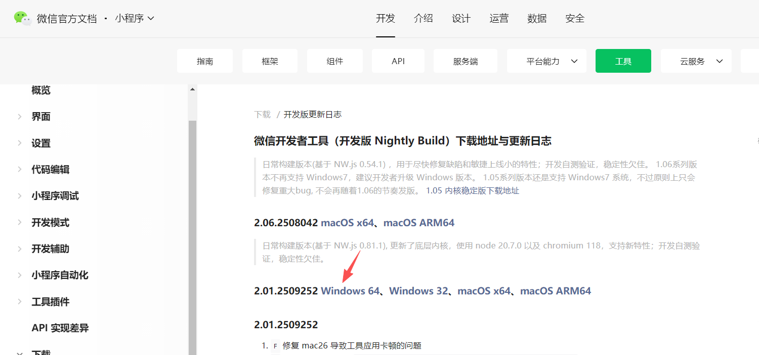759x355 pixels.
Task: Open API 实现差异 in the sidebar
Action: [x=60, y=328]
